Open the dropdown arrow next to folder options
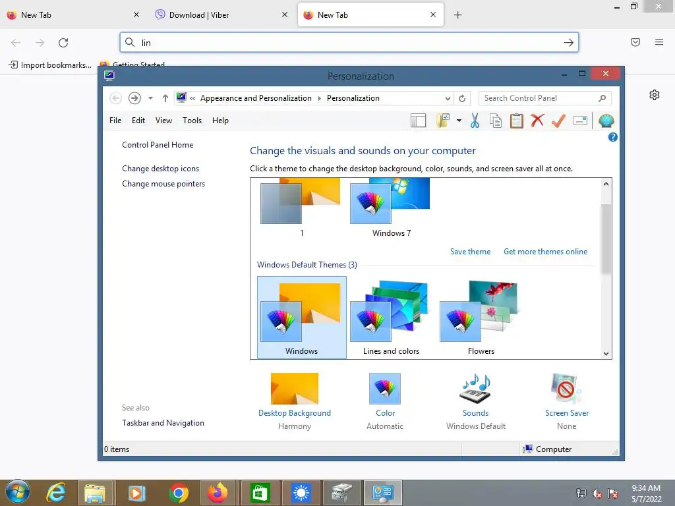Viewport: 675px width, 506px height. coord(459,121)
